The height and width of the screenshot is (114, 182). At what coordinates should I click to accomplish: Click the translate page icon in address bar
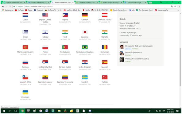click(x=172, y=7)
